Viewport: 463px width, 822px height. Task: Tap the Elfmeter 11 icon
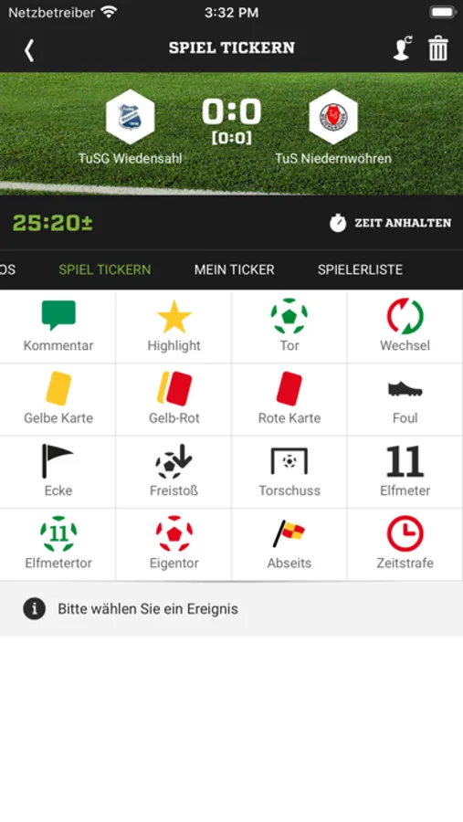(x=405, y=471)
